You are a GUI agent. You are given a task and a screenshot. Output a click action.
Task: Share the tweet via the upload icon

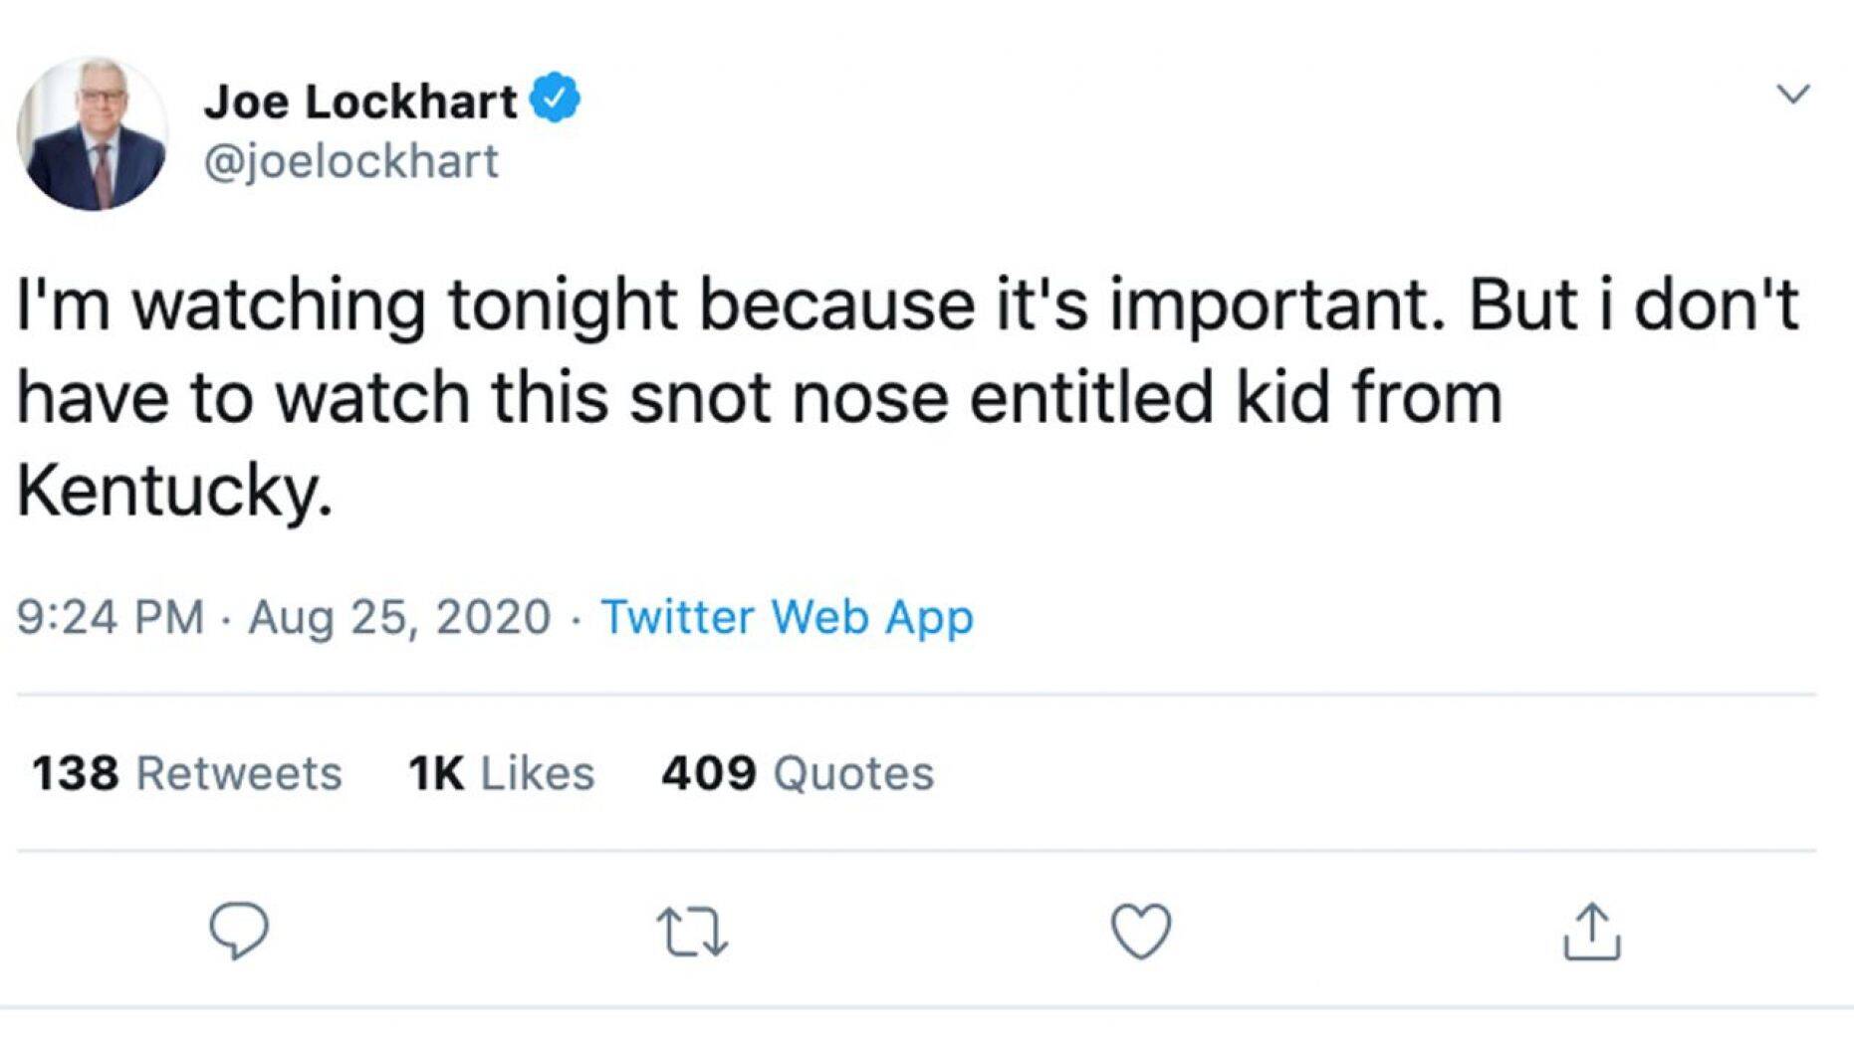click(x=1591, y=932)
